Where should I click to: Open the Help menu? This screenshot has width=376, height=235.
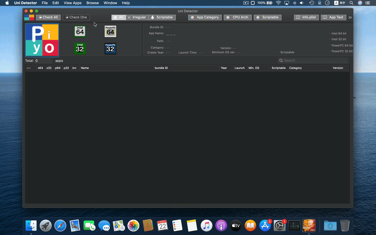click(126, 3)
